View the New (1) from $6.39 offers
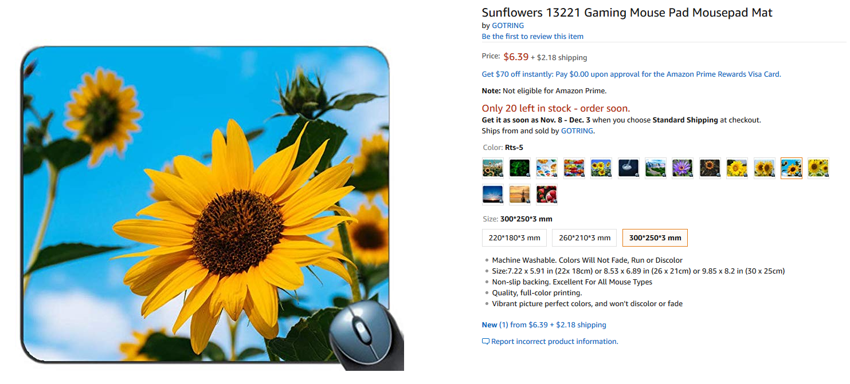The width and height of the screenshot is (850, 384). (x=544, y=325)
